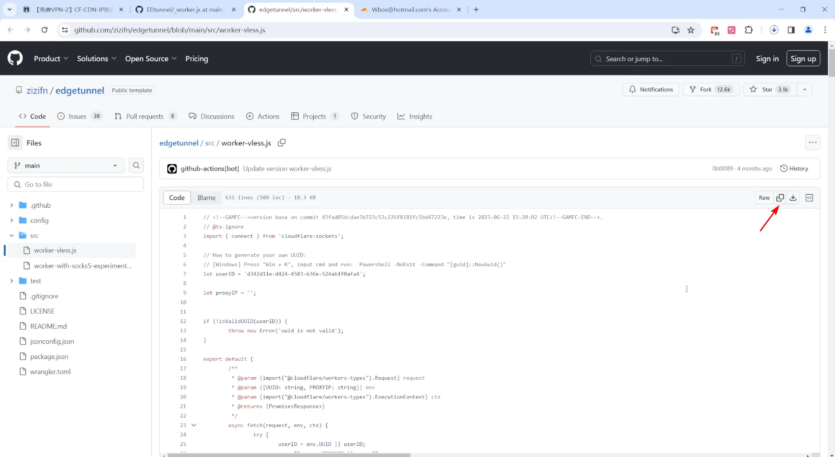Screen dimensions: 835x457
Task: Switch to the Pull requests tab
Action: (146, 116)
